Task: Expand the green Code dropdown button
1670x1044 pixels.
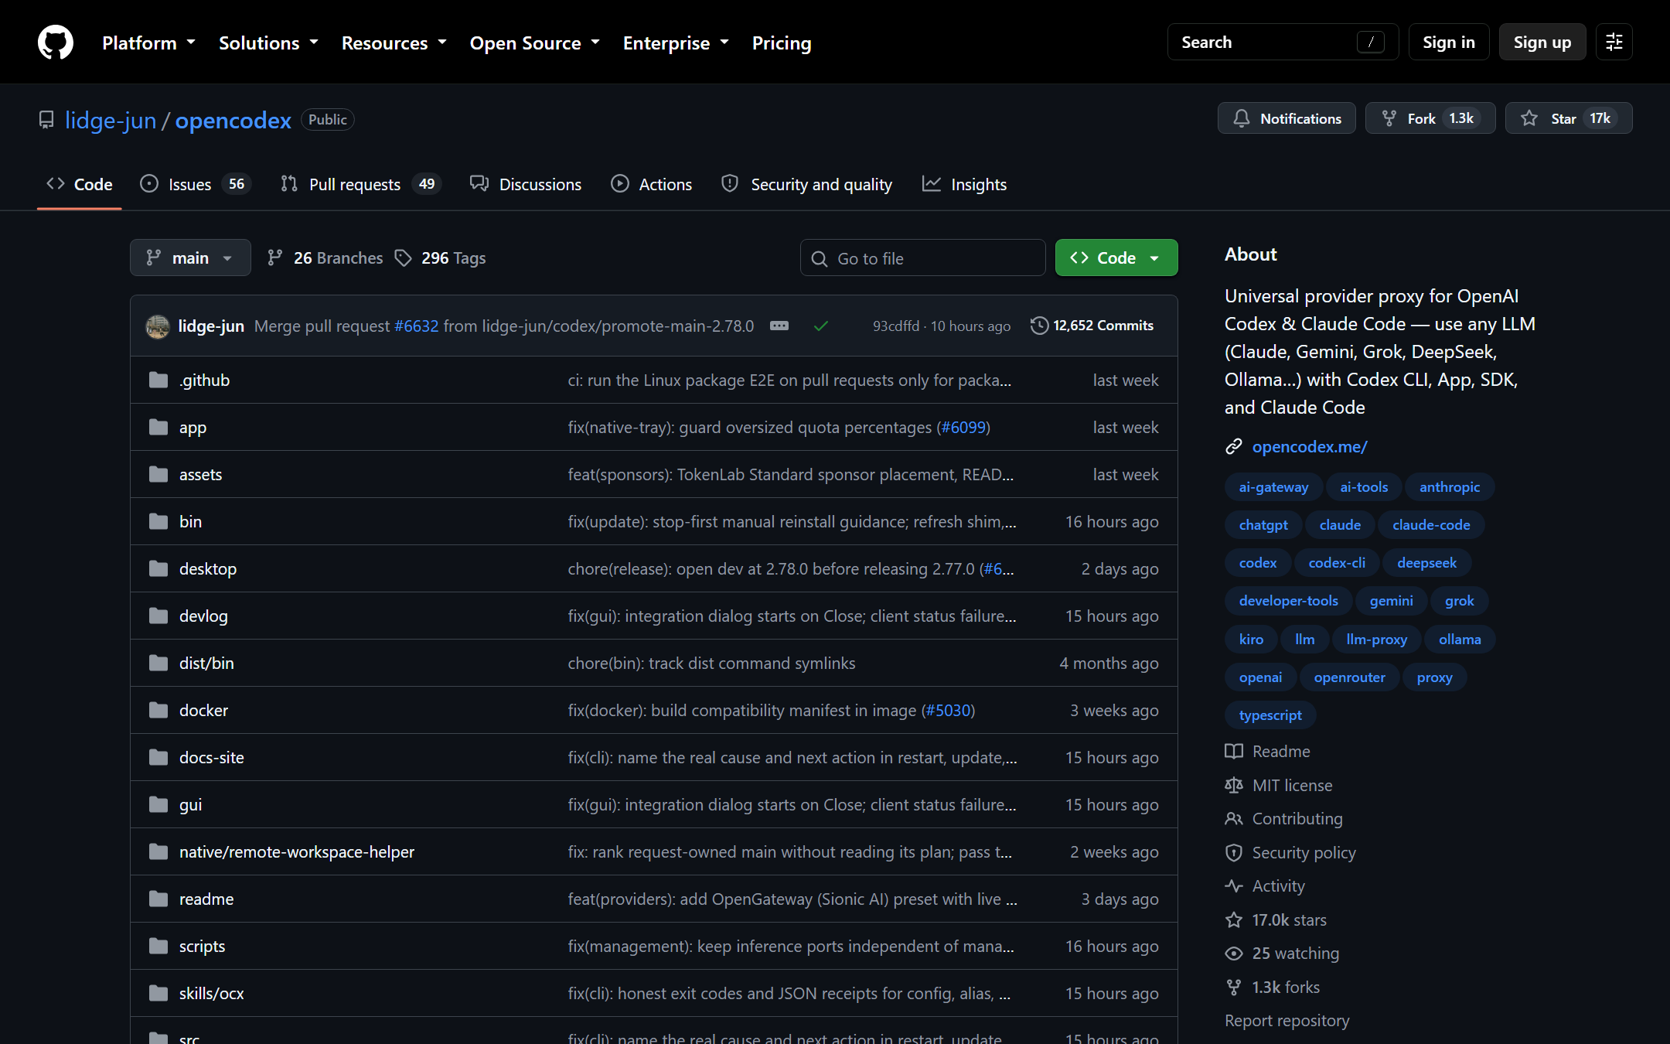Action: [1116, 258]
